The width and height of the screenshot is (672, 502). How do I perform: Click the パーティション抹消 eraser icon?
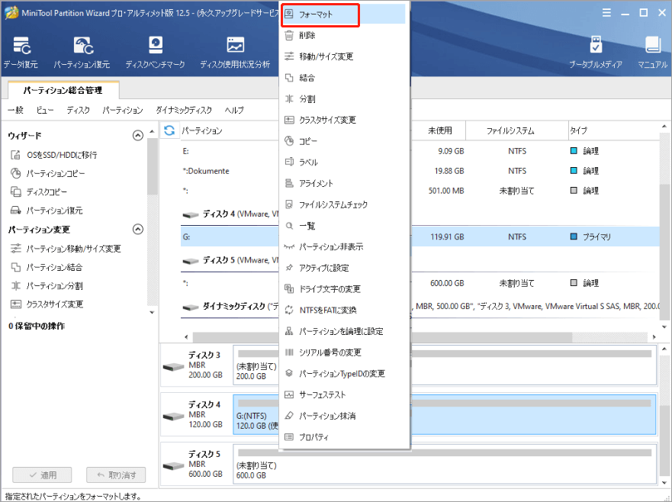(x=289, y=415)
